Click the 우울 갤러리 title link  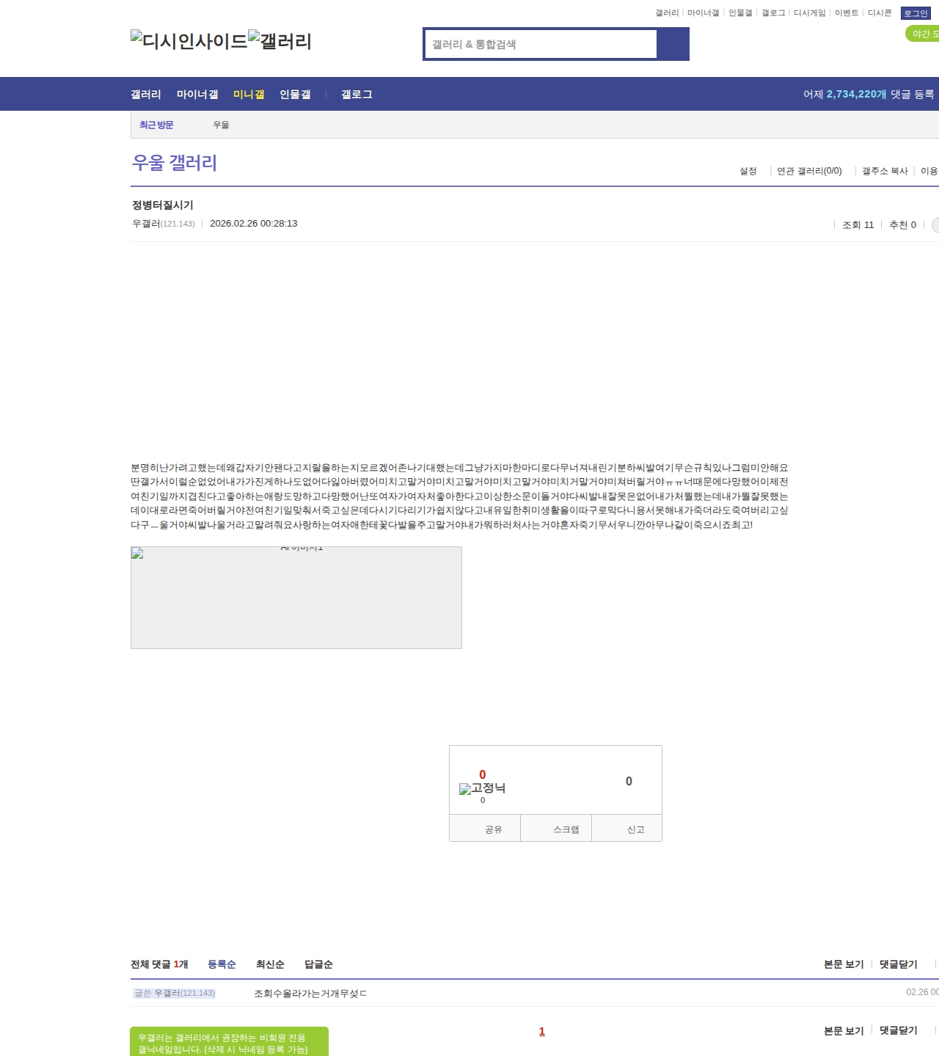pos(175,163)
